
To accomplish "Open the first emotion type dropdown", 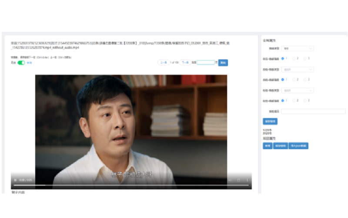I will pyautogui.click(x=297, y=48).
